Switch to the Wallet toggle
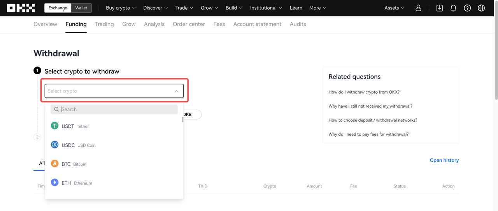This screenshot has height=211, width=498. 81,8
